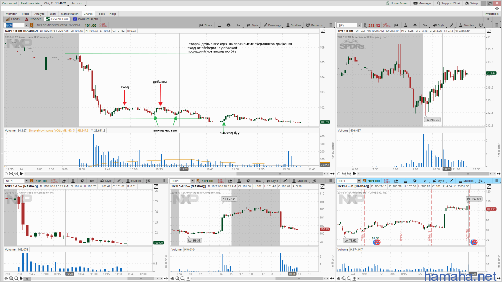Open the 1m timeframe dropdown on the main NXPI chart
Viewport: 502px width, 282px height.
[x=238, y=25]
